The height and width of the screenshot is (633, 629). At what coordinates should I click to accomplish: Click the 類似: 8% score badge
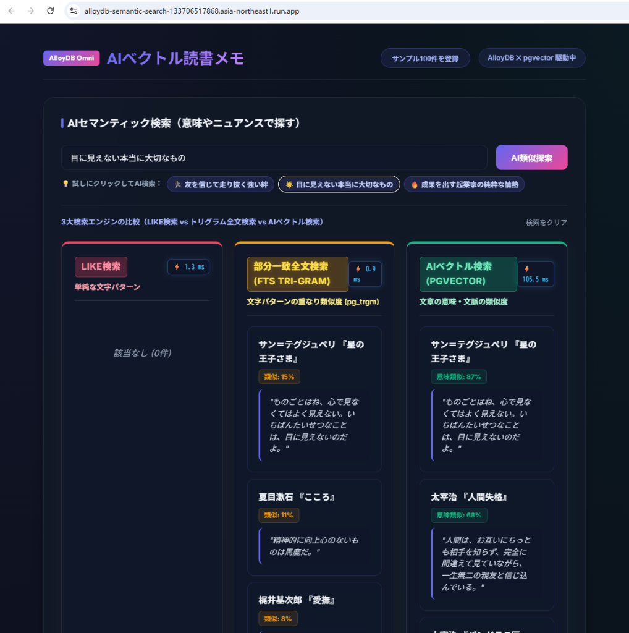point(278,618)
